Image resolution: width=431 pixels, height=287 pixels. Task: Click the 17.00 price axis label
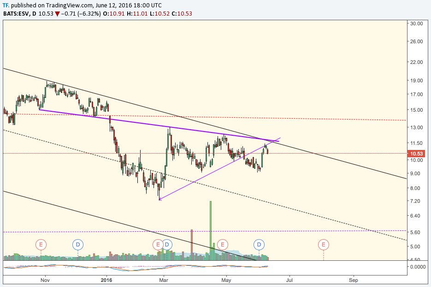point(416,94)
